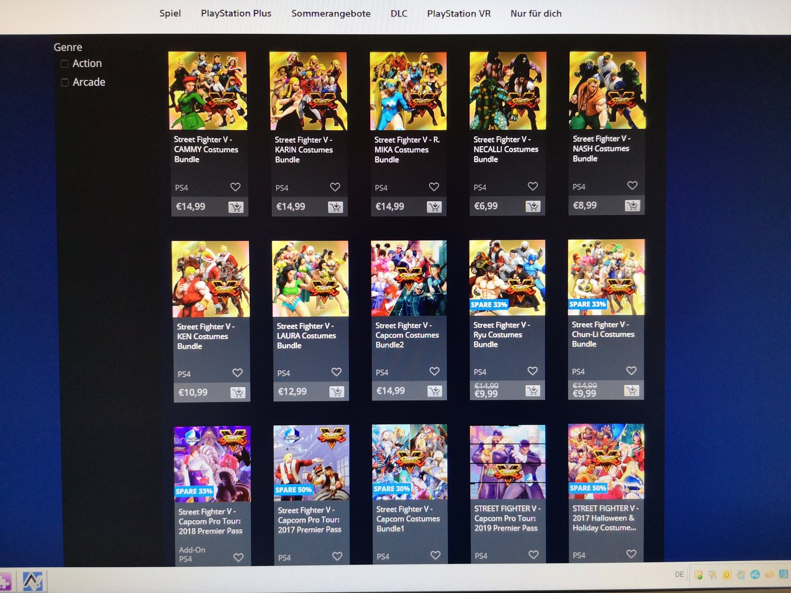The width and height of the screenshot is (791, 593).
Task: Click the LAURA Costumes Bundle title
Action: coord(307,336)
